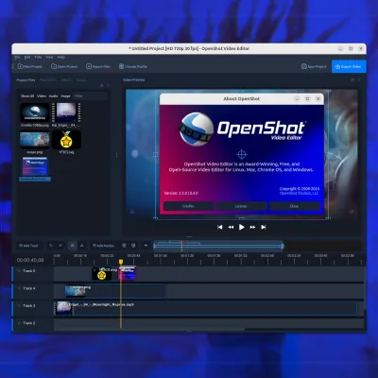
Task: Close the Video Preview dock panel
Action: 359,80
